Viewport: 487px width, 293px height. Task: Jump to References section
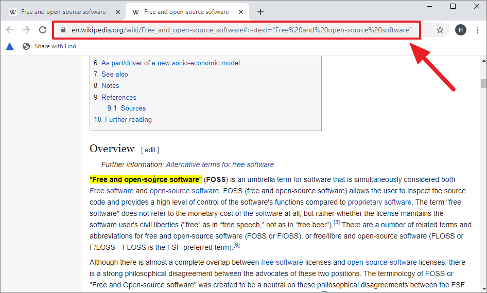point(118,97)
